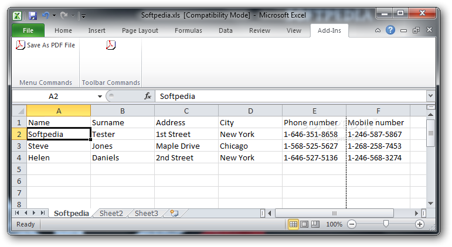Select the Softpedia sheet tab
Viewport: 452px width, 247px height.
click(71, 213)
